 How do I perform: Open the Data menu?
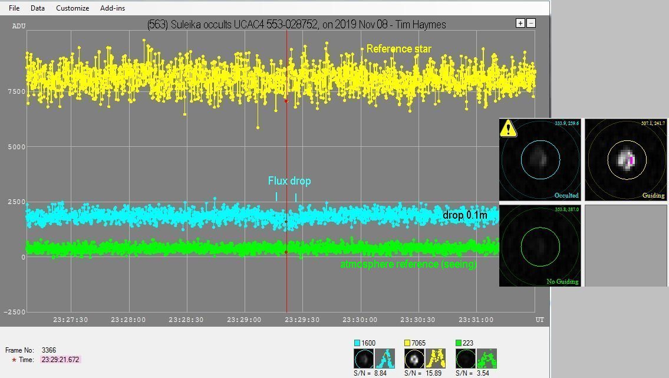tap(38, 8)
